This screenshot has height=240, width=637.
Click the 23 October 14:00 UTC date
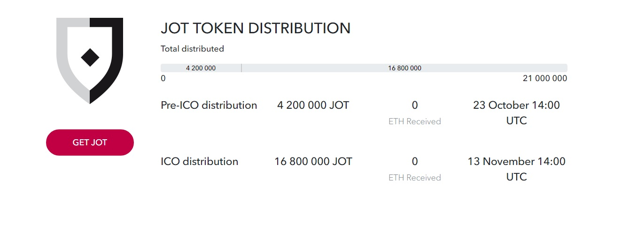point(517,113)
